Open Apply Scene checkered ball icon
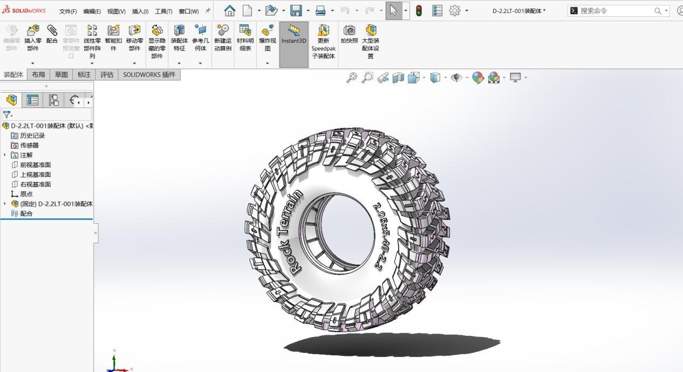 [x=494, y=78]
